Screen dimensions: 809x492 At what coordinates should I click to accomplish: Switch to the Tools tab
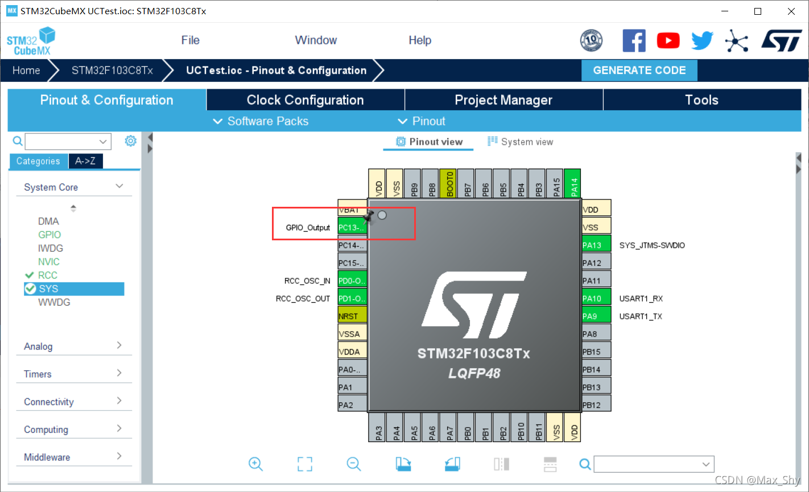(x=702, y=100)
